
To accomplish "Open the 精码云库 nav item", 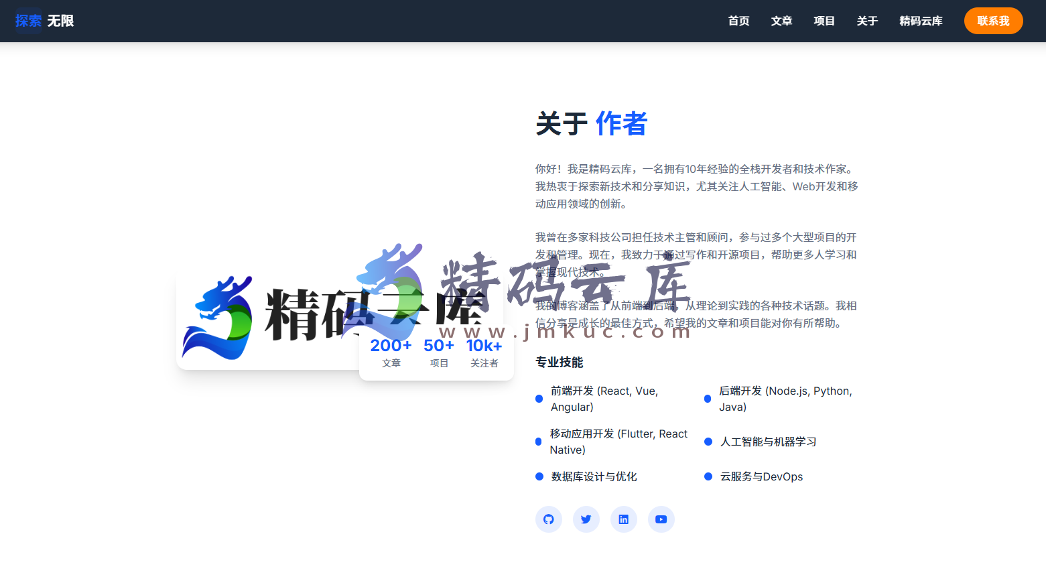I will tap(921, 21).
